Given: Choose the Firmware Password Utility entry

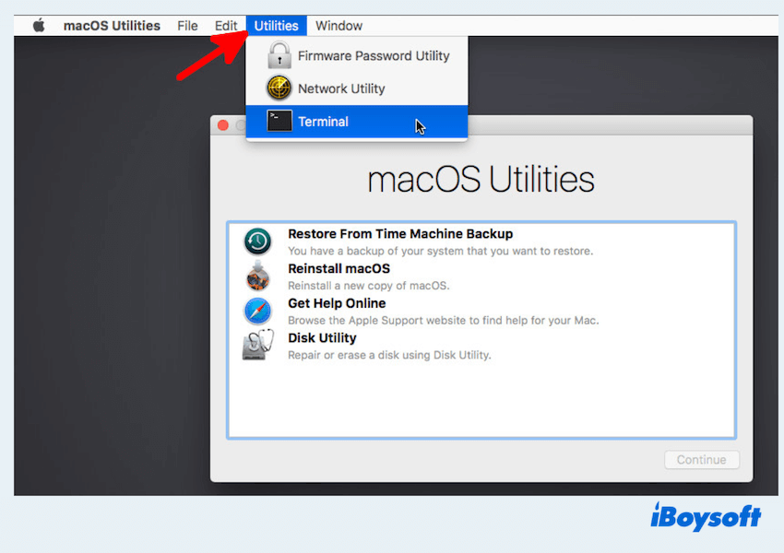Looking at the screenshot, I should pos(373,56).
